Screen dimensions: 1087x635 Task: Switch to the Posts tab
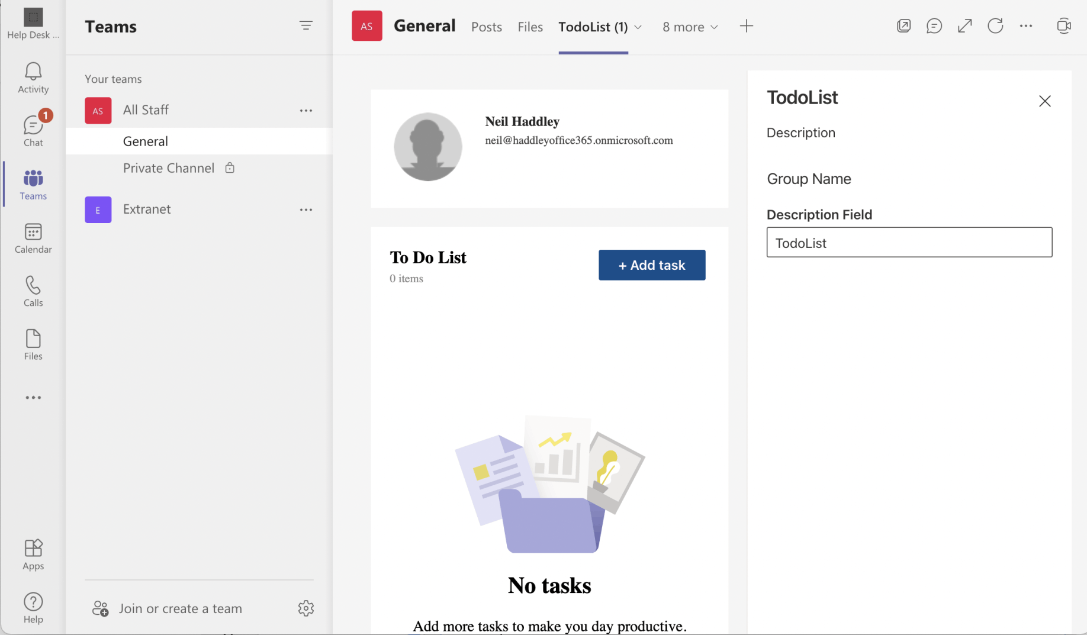tap(487, 27)
